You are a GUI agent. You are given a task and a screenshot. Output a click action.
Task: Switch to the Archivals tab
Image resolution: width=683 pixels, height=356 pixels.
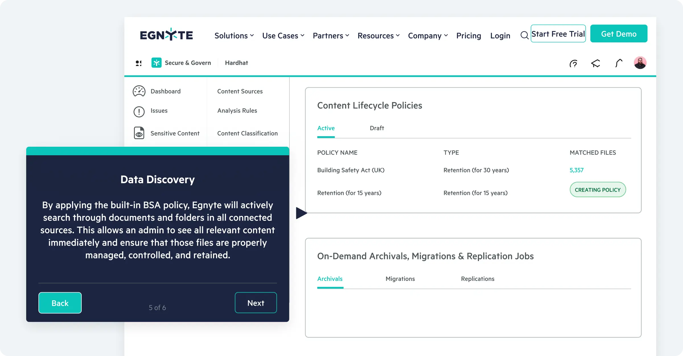coord(330,279)
